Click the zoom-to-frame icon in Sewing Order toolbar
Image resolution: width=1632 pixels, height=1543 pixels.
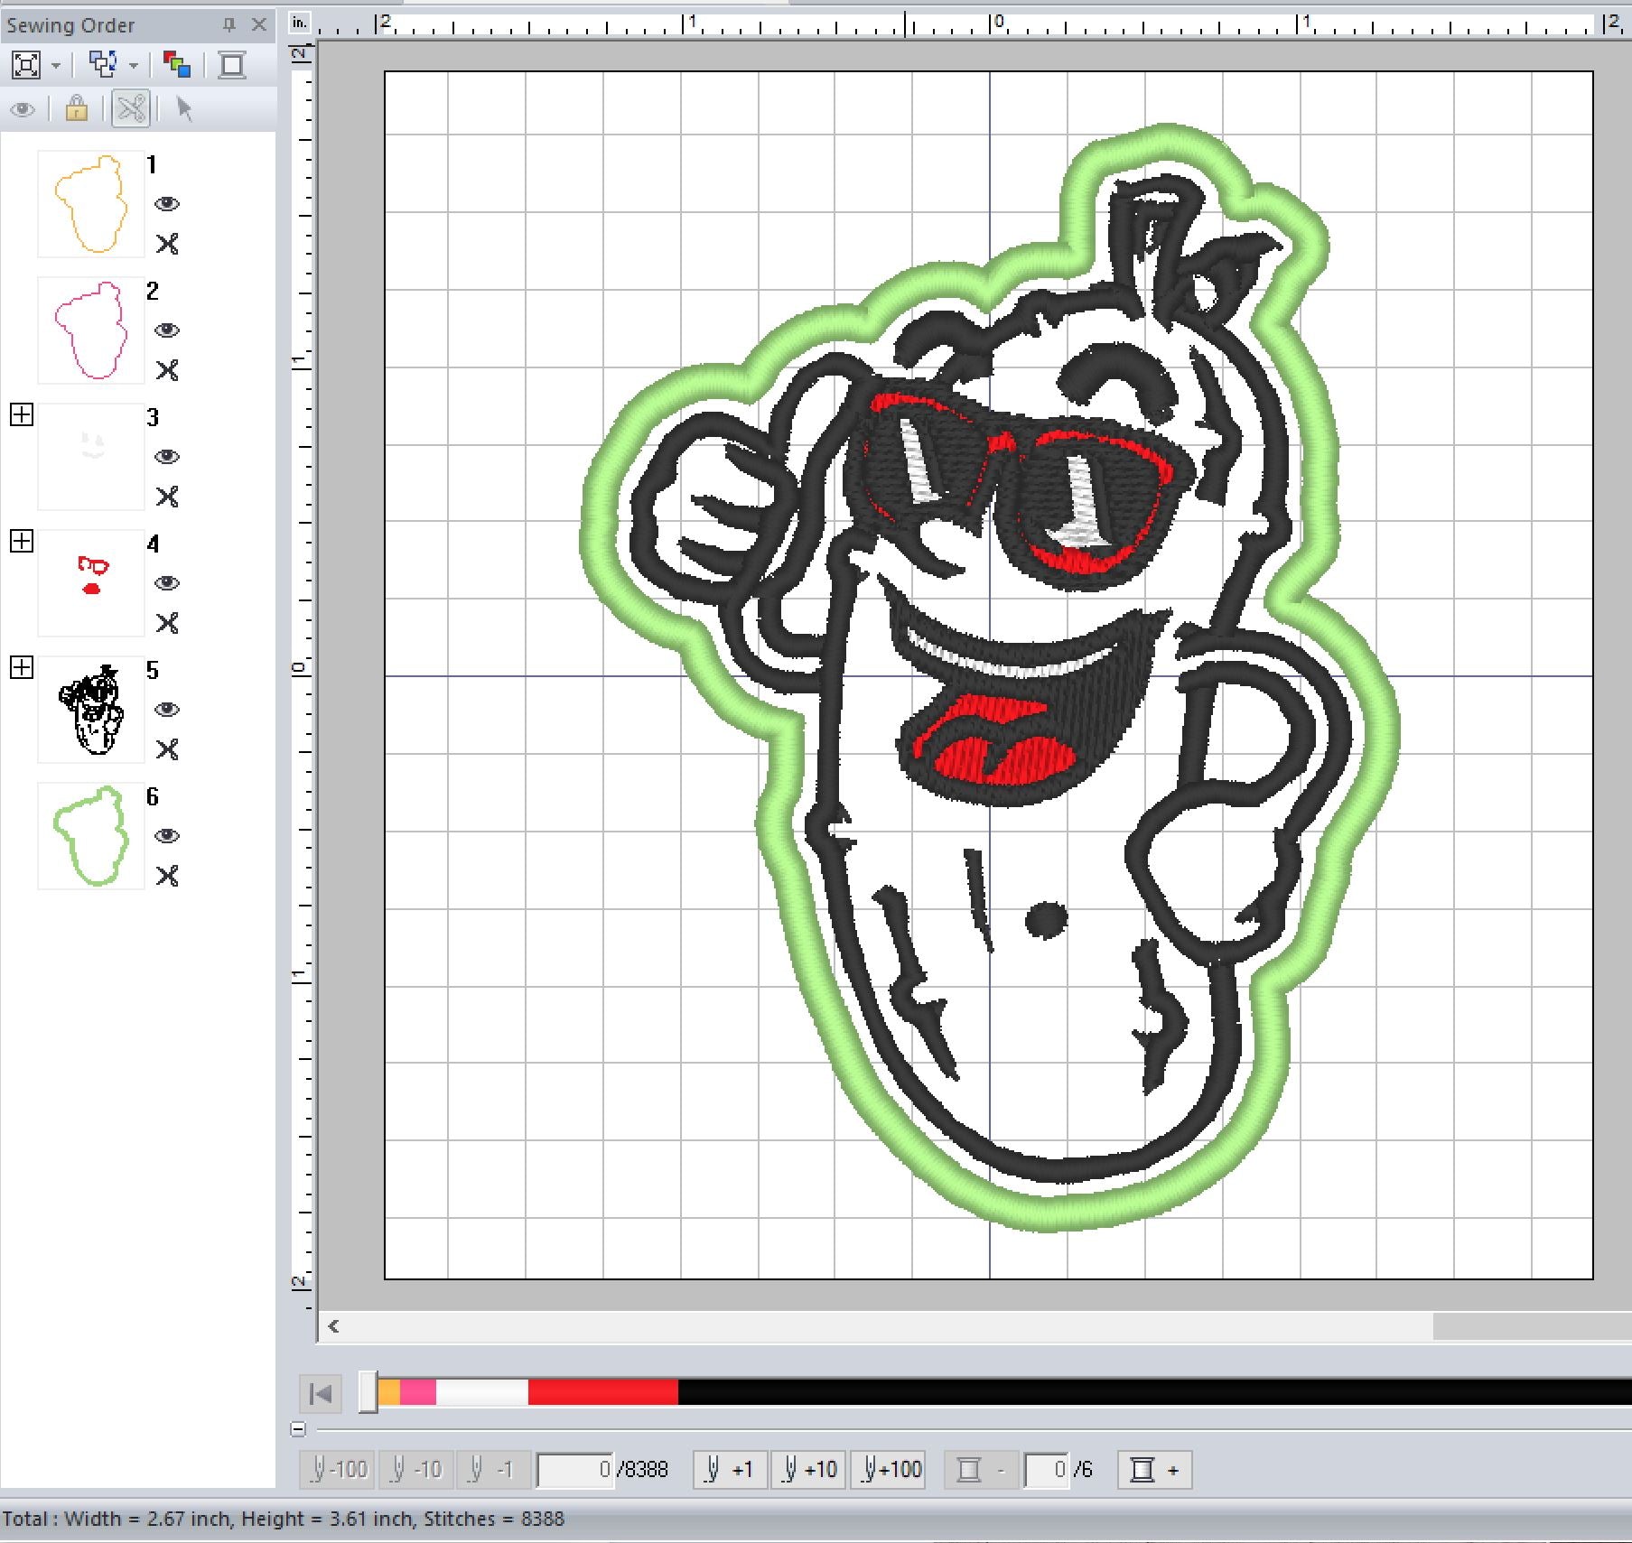25,65
